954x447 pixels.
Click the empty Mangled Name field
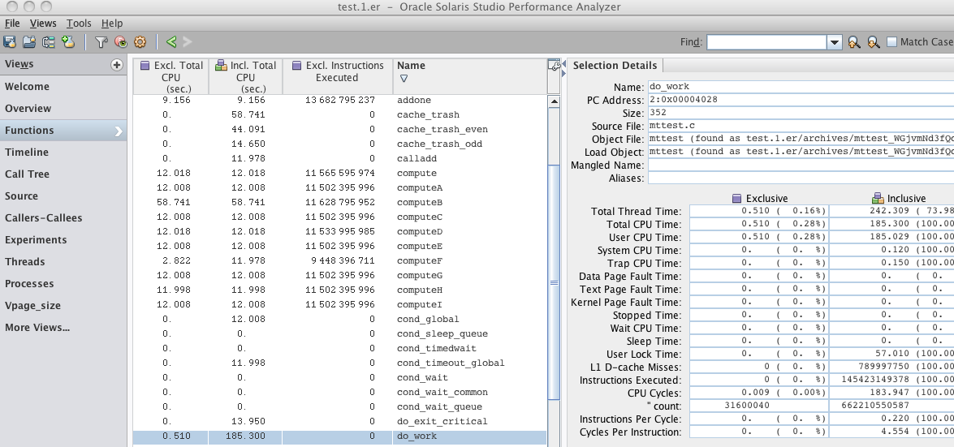coord(801,165)
